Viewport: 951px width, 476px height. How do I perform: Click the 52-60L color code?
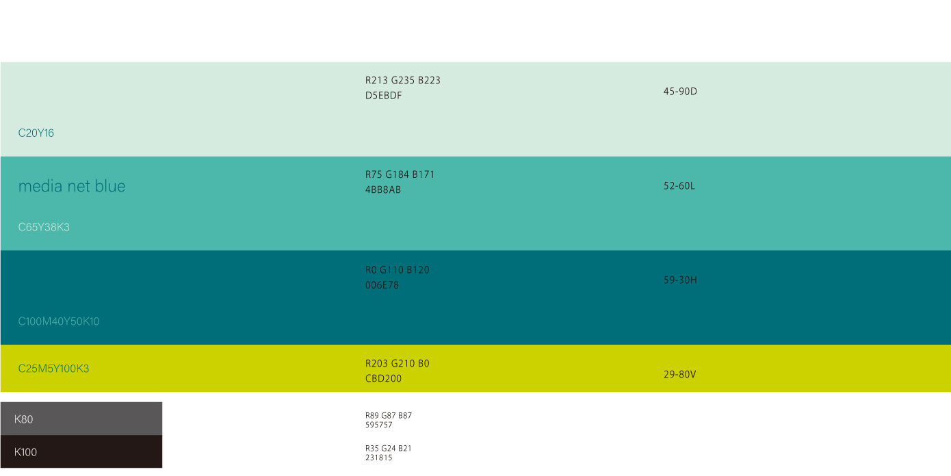coord(679,186)
